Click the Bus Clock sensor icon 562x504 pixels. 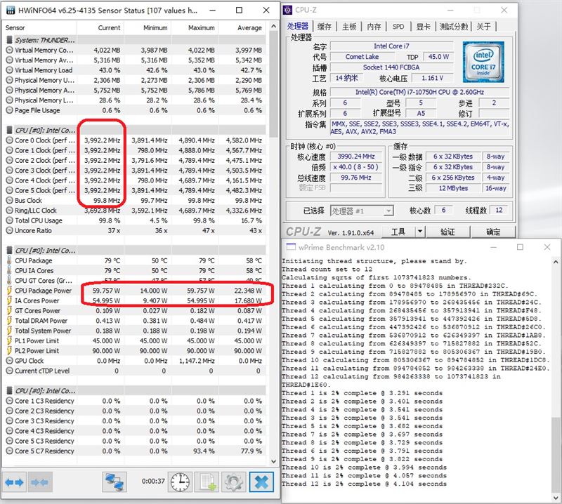9,200
